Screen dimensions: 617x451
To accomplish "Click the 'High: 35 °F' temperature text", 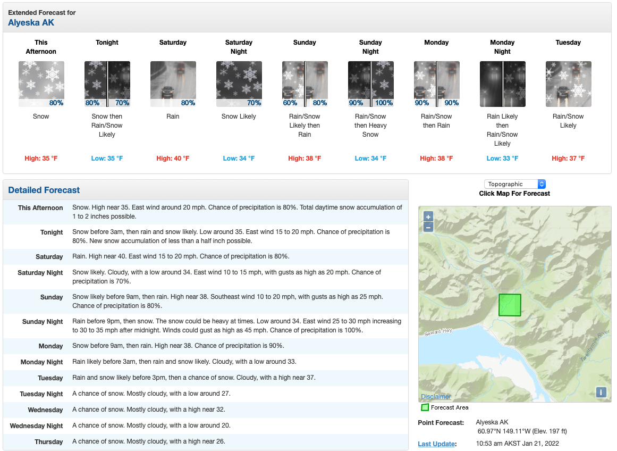I will (x=41, y=158).
